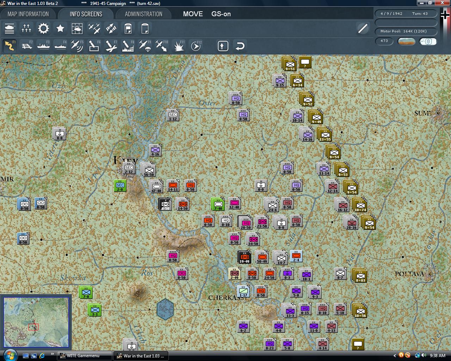
Task: Click the save game clipboard icon
Action: pyautogui.click(x=128, y=28)
